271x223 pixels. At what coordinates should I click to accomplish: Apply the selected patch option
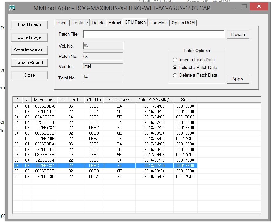tap(238, 79)
